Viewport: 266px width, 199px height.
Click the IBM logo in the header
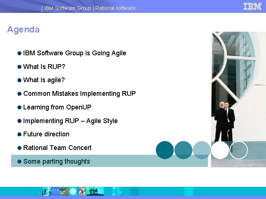252,7
